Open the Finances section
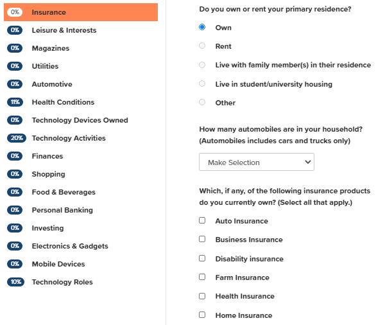376x325 pixels. pyautogui.click(x=81, y=156)
